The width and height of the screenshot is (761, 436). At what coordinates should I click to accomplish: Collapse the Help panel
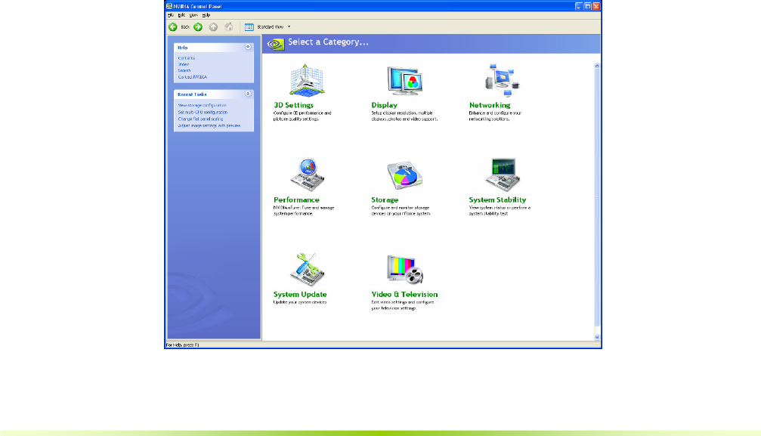click(248, 47)
